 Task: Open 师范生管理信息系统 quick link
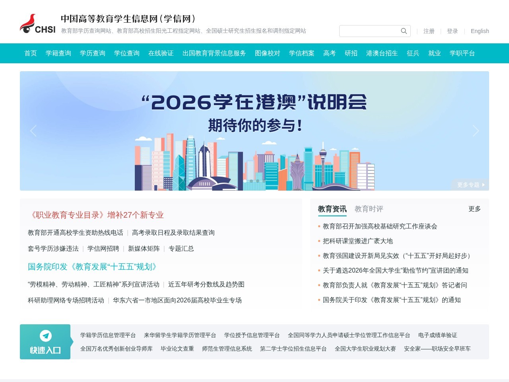tap(227, 349)
